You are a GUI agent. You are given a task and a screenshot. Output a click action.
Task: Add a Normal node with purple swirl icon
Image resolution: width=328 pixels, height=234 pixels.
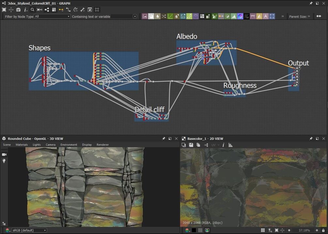click(240, 16)
